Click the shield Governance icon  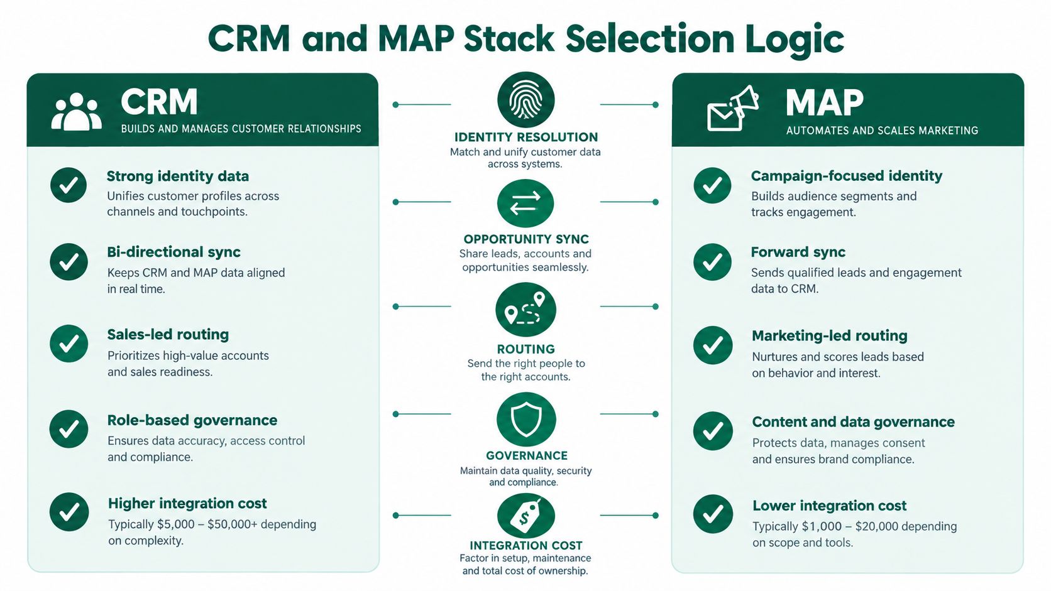(x=526, y=420)
